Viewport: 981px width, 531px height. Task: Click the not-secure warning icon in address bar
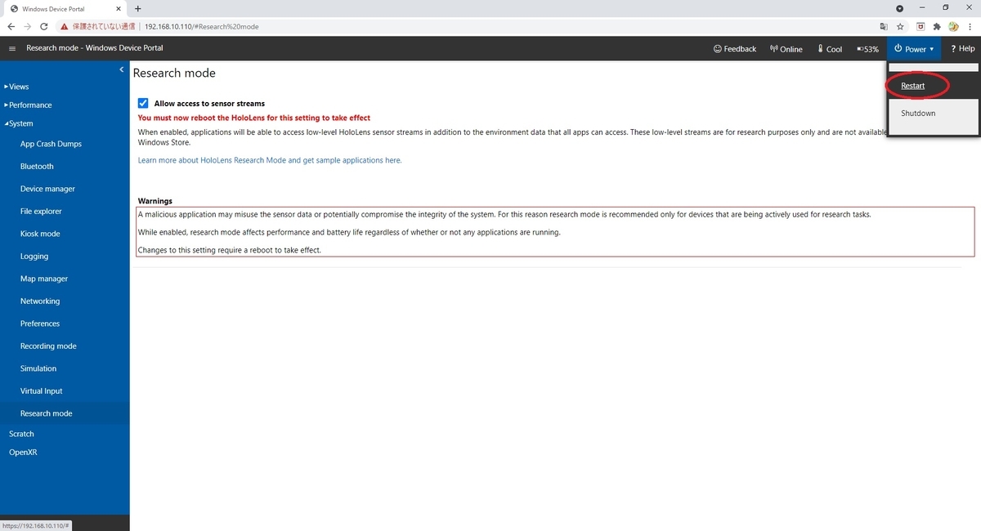[x=65, y=26]
